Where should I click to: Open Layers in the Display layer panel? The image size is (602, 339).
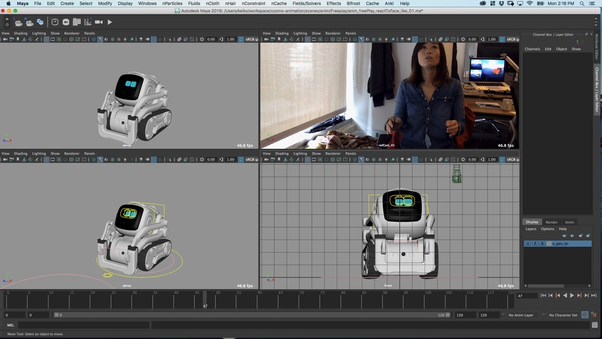tap(531, 229)
